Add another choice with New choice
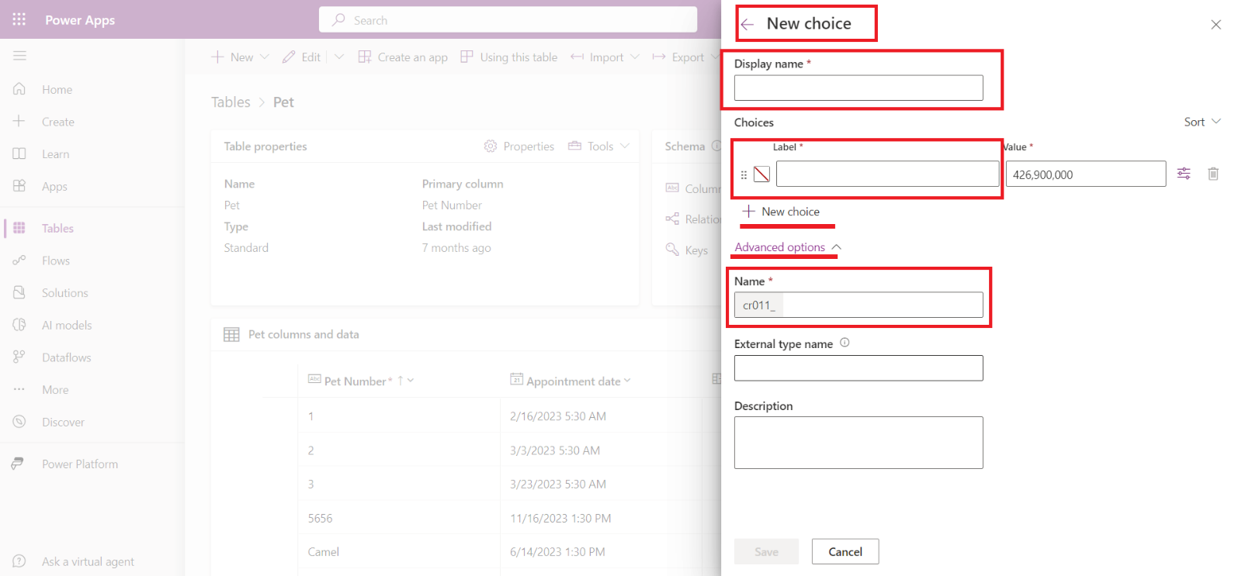Screen dimensions: 1242x576 click(x=782, y=212)
